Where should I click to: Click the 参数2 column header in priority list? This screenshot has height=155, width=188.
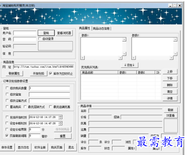point(146,72)
